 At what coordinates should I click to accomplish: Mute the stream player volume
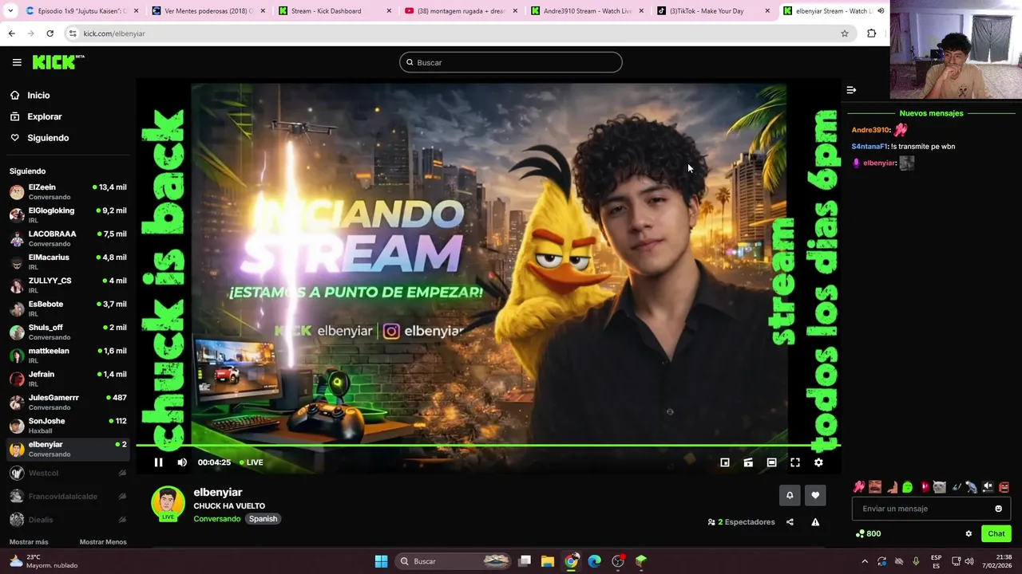coord(182,462)
